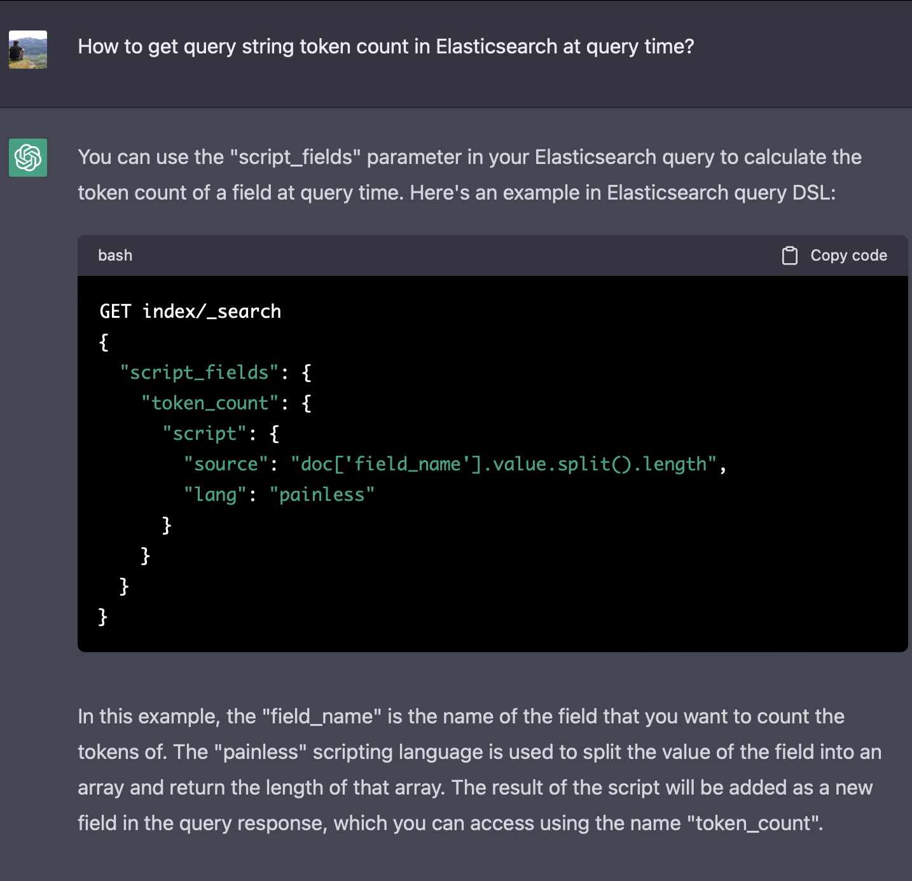Click the "token_count" key in code

click(x=210, y=403)
